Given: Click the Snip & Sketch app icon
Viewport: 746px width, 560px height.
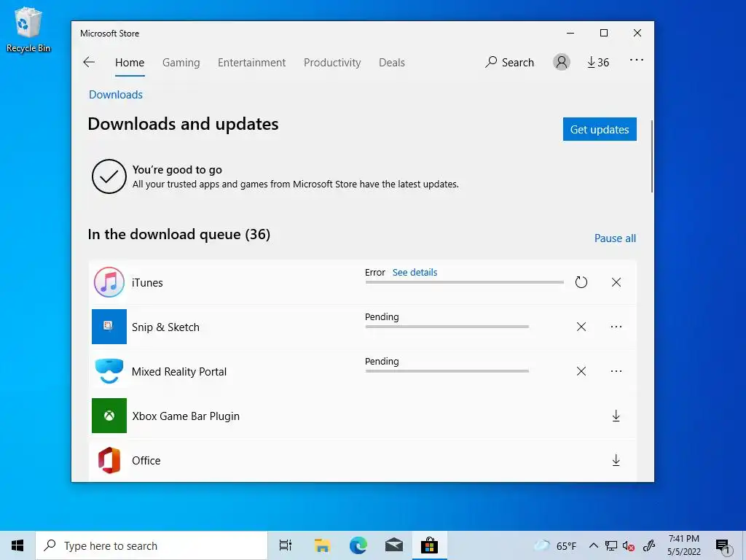Looking at the screenshot, I should (x=109, y=327).
